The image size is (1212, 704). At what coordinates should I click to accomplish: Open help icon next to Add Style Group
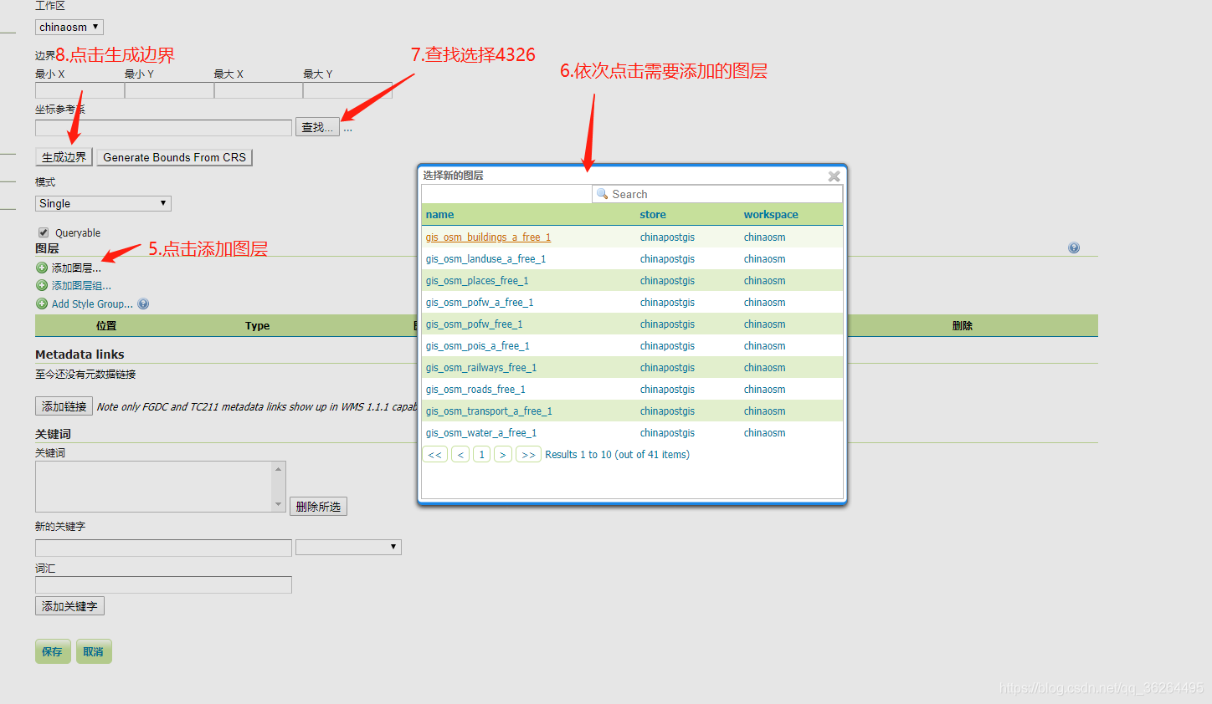tap(143, 304)
